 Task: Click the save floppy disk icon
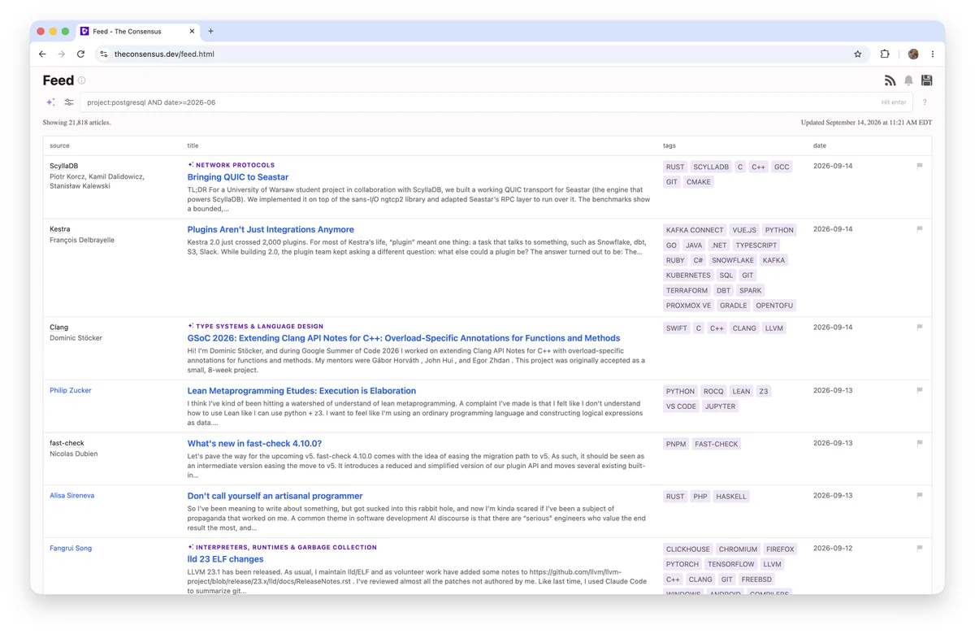point(927,80)
